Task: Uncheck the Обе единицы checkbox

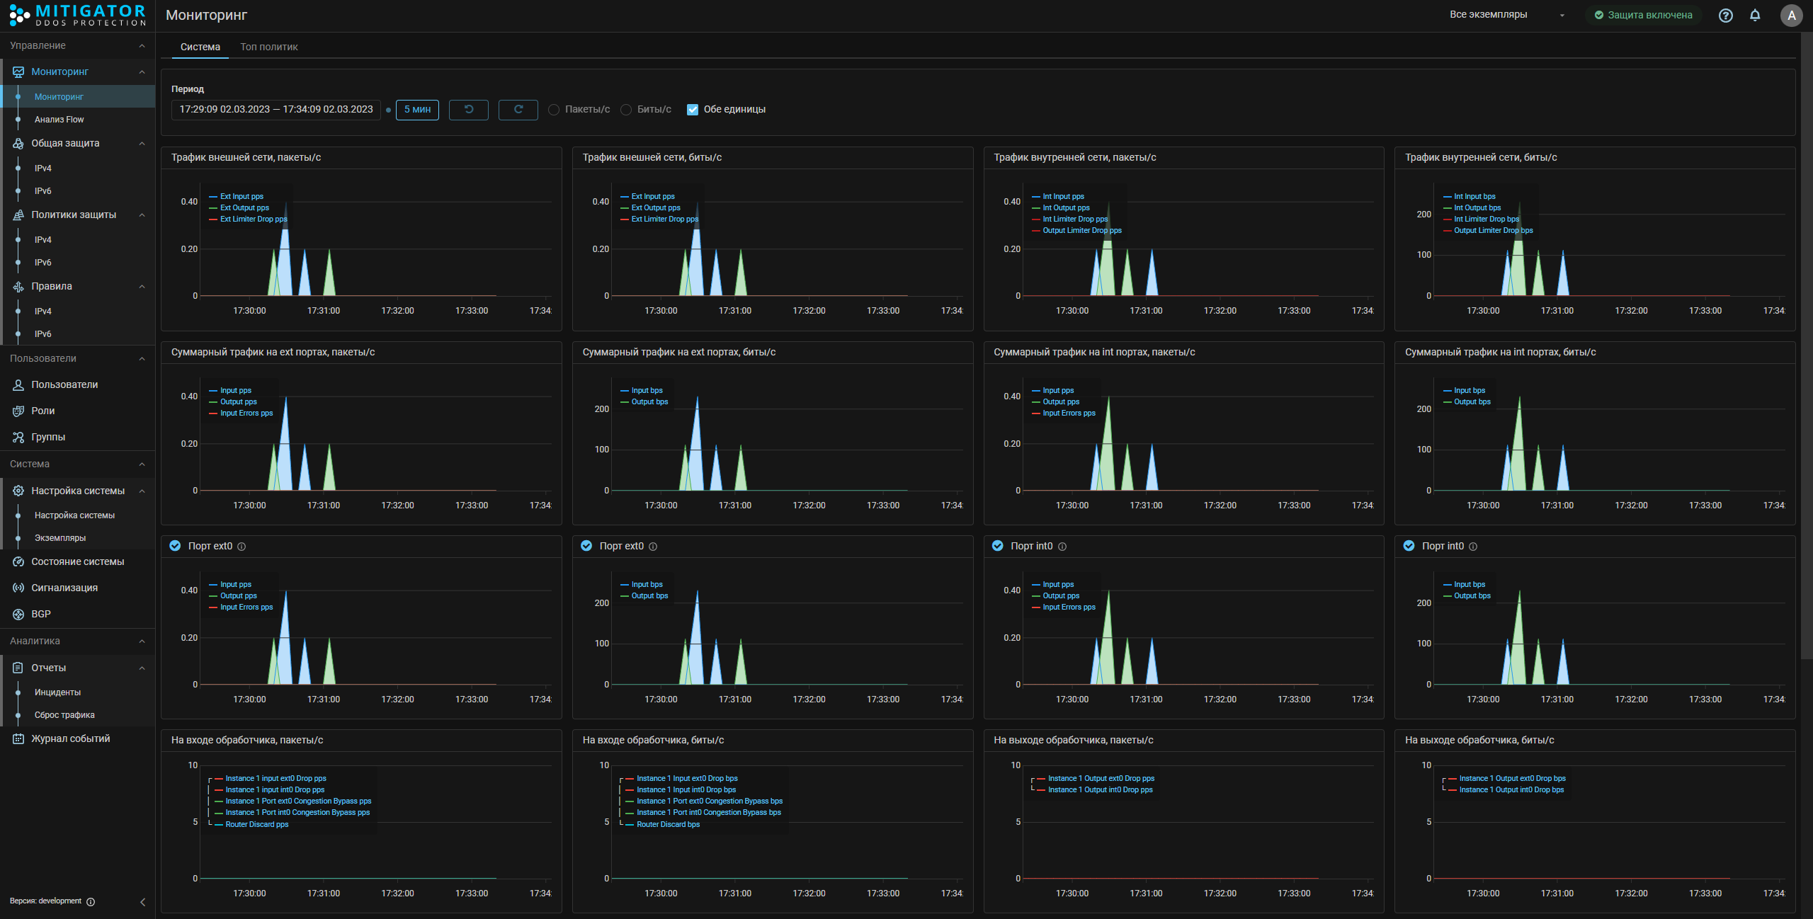Action: click(693, 110)
